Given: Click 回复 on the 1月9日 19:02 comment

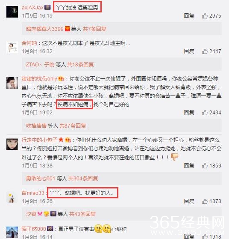Looking at the screenshot, I should click(189, 113).
